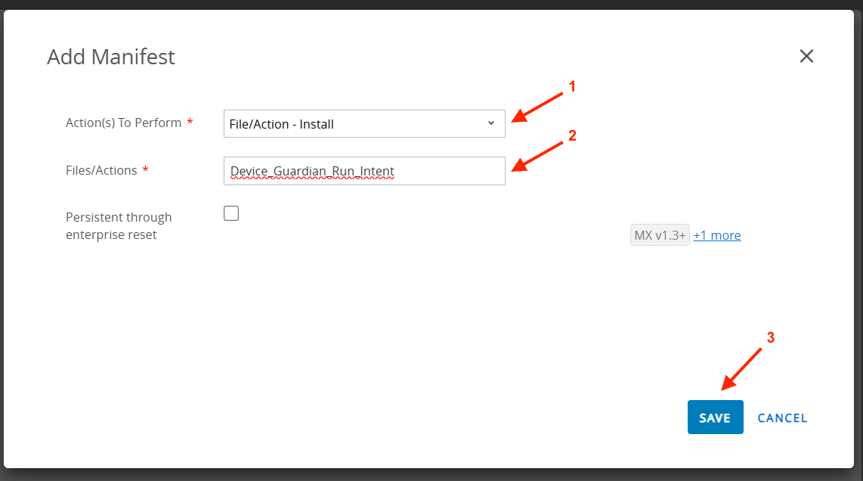
Task: Click the 'Files/Actions' field label
Action: [101, 170]
